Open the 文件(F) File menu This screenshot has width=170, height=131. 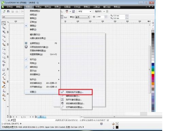point(10,7)
